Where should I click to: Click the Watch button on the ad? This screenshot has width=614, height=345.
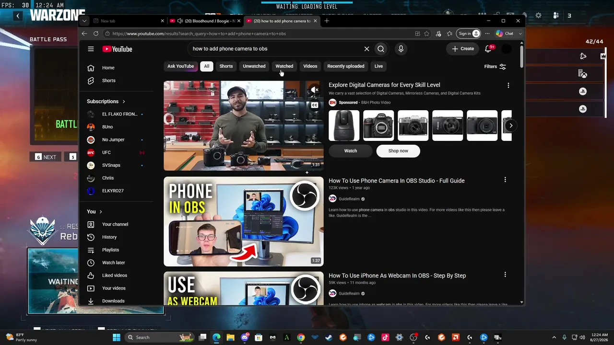pyautogui.click(x=351, y=151)
